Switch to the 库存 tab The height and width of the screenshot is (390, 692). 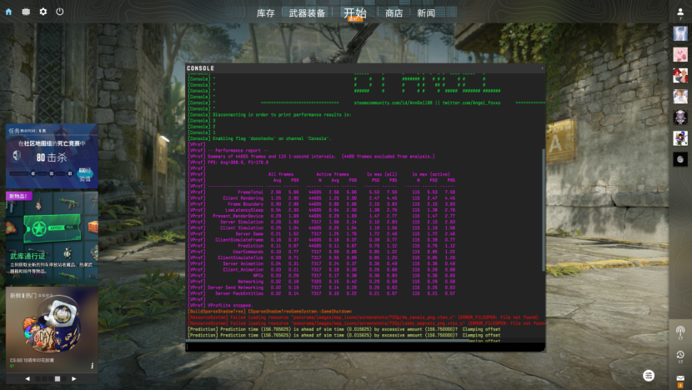pos(265,13)
